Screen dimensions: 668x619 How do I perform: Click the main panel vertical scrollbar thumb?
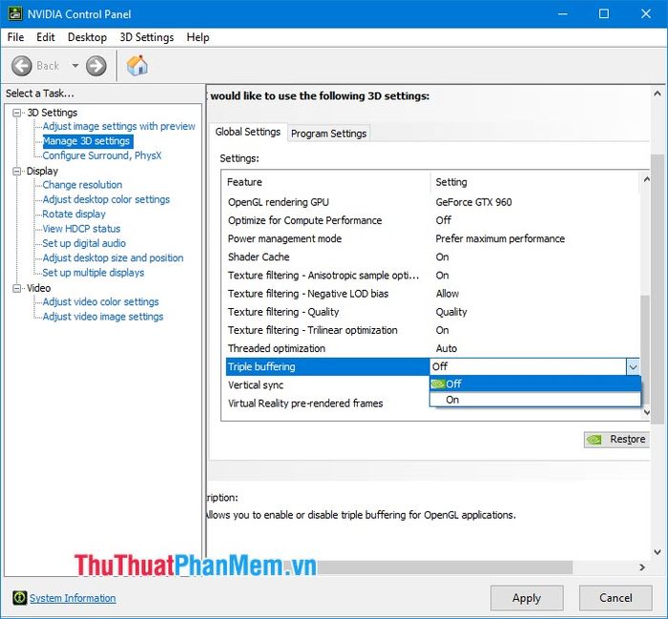click(658, 290)
